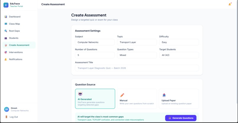The image size is (238, 123).
Task: Click robot icon on Generate Questions button
Action: pyautogui.click(x=170, y=118)
